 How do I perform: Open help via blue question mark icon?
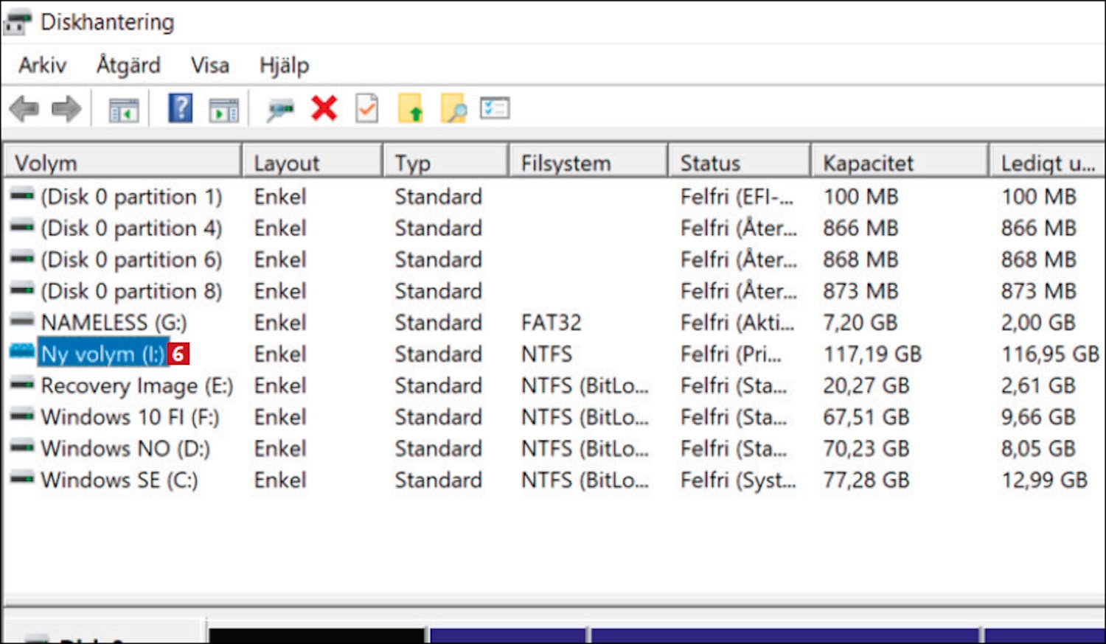(181, 108)
